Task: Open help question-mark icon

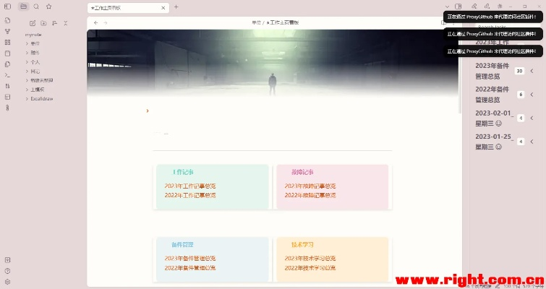Action: click(7, 271)
